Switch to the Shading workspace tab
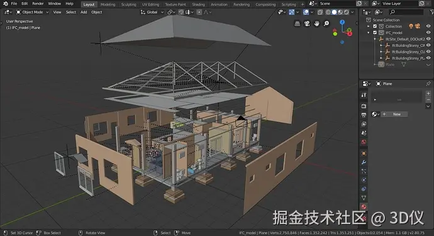This screenshot has width=434, height=236. [x=199, y=4]
